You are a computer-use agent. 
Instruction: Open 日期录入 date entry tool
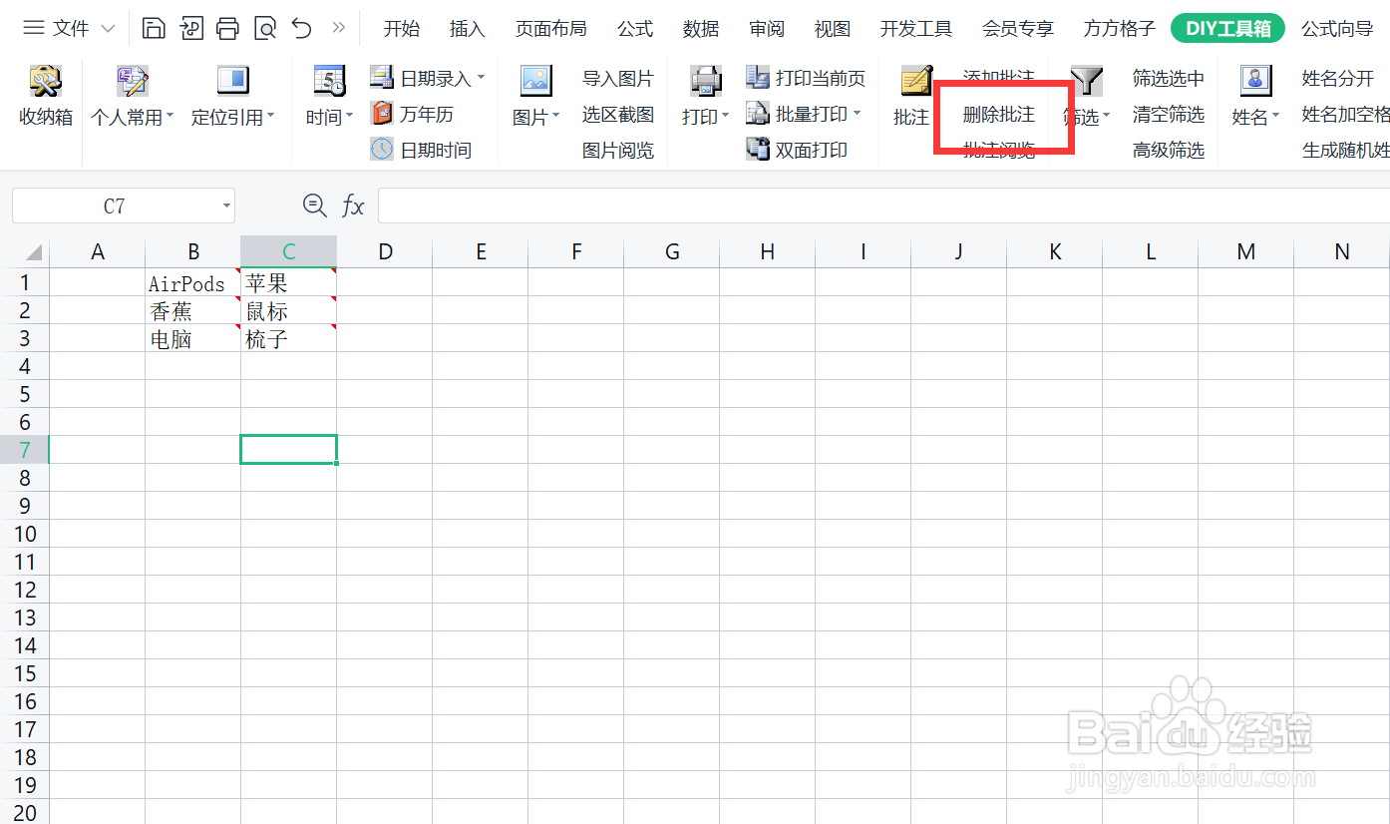pos(427,78)
